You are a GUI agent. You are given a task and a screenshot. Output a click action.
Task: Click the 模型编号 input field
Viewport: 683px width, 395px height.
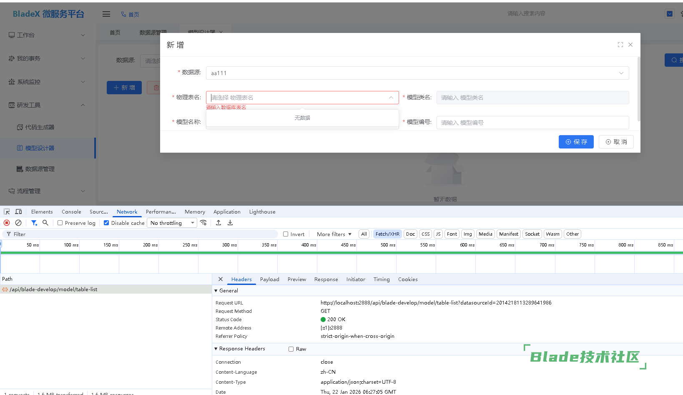532,123
